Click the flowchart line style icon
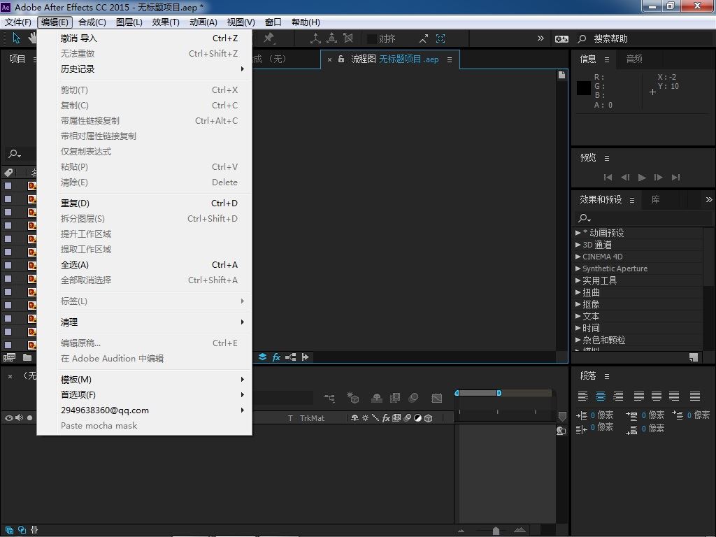 point(290,357)
